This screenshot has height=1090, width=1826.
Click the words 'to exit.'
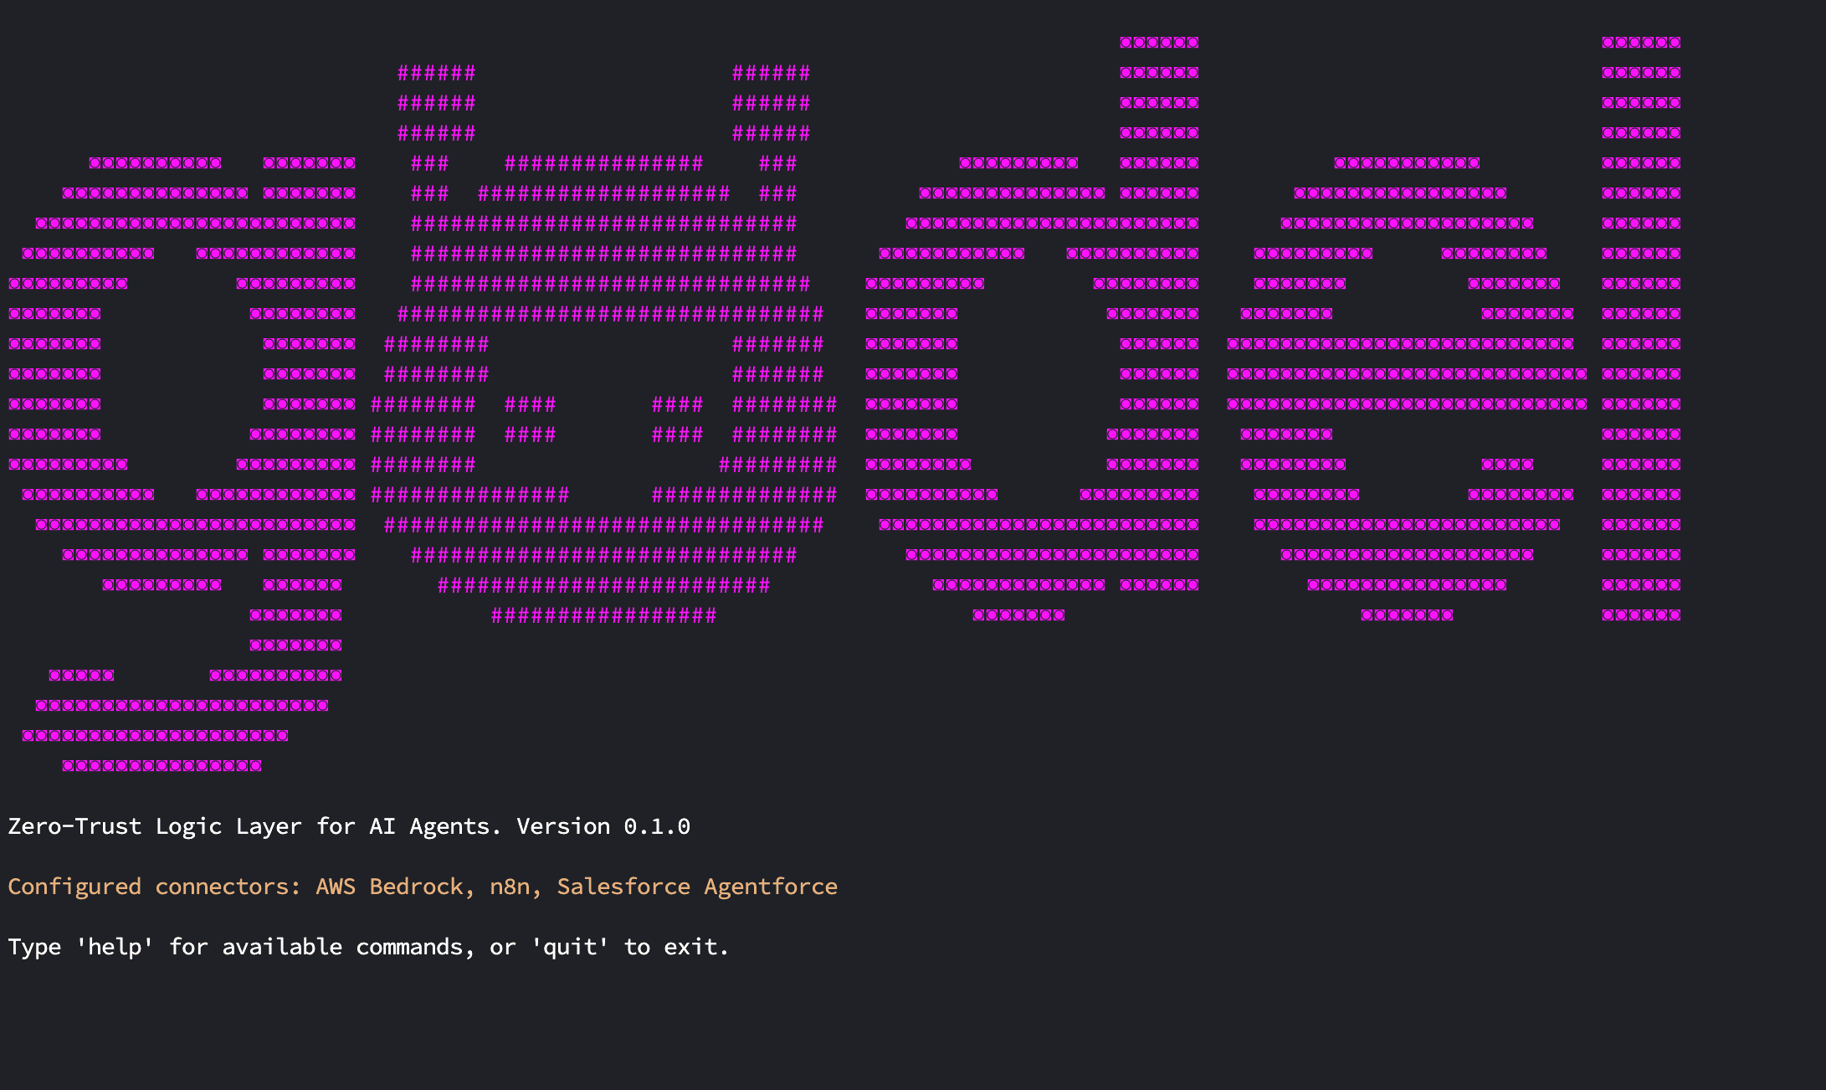click(676, 947)
